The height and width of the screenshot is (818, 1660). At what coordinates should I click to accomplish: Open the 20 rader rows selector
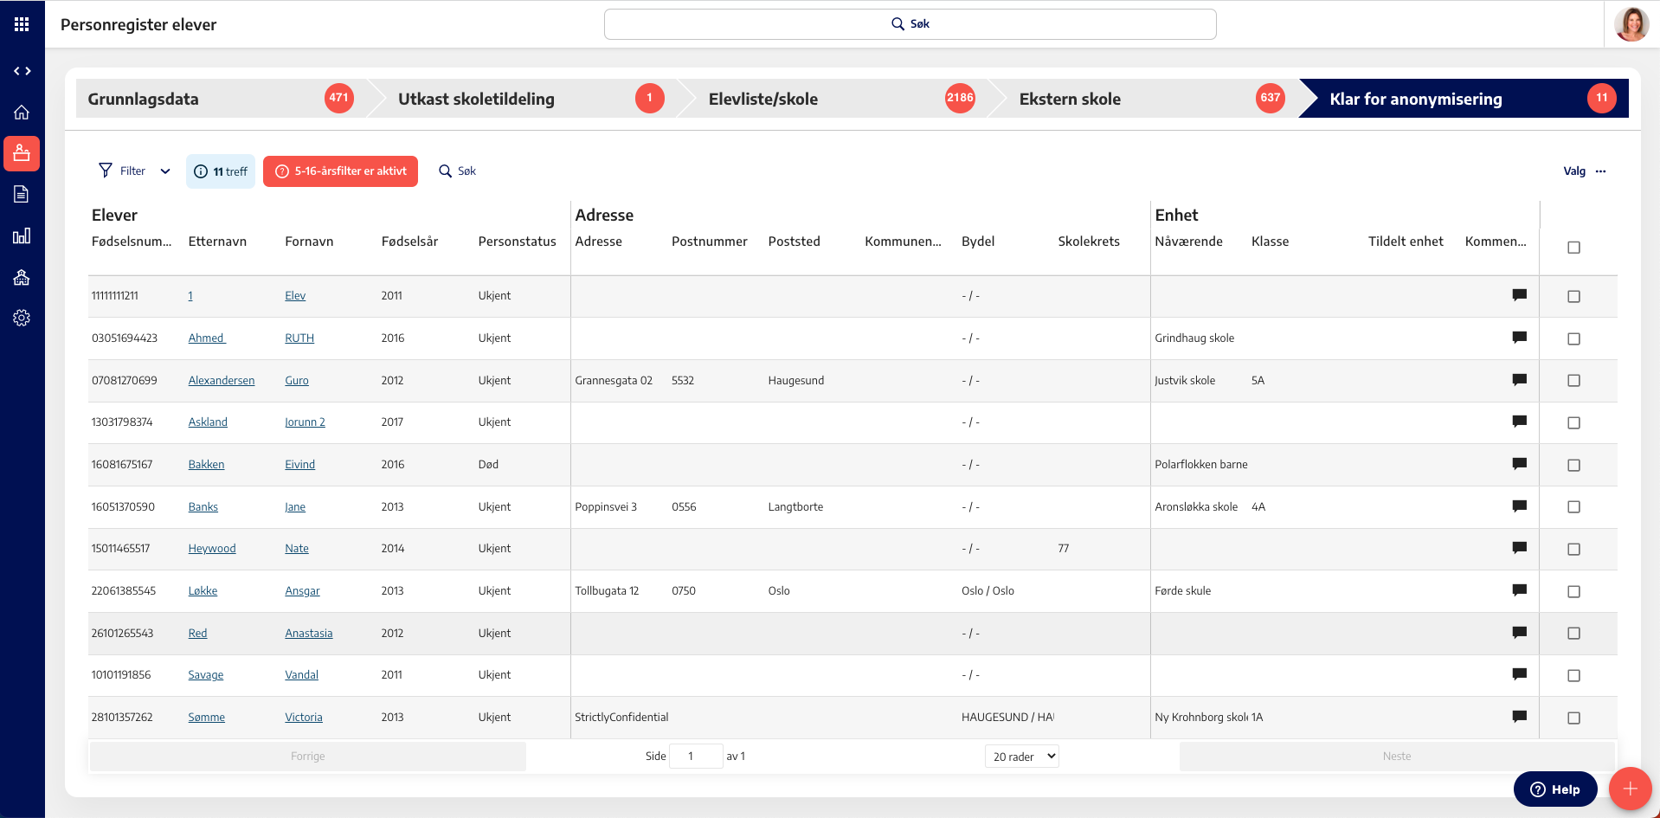[x=1022, y=757]
